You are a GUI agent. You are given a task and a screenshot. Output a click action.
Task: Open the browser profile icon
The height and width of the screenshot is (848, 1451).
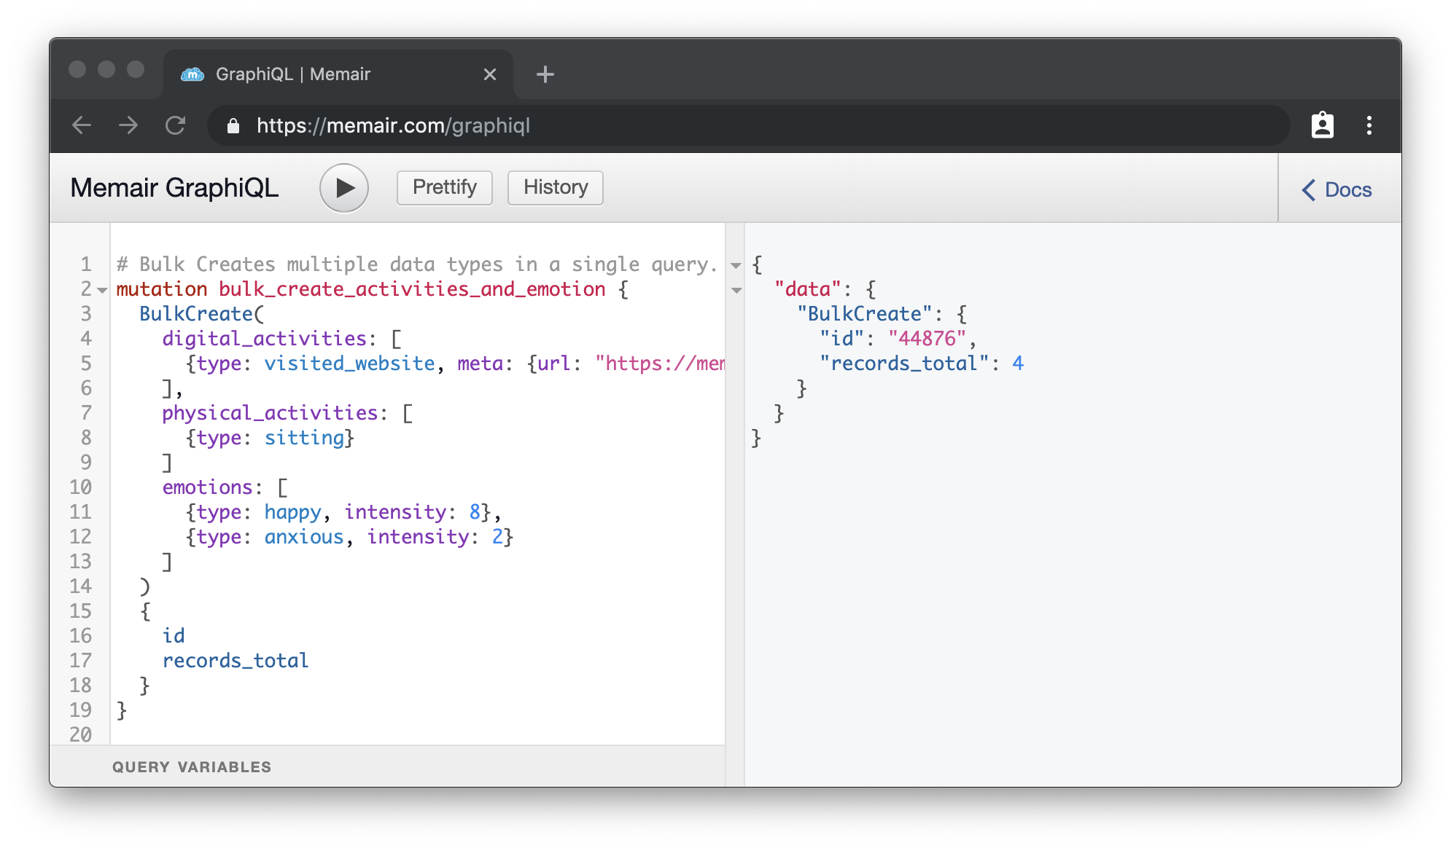click(x=1323, y=125)
